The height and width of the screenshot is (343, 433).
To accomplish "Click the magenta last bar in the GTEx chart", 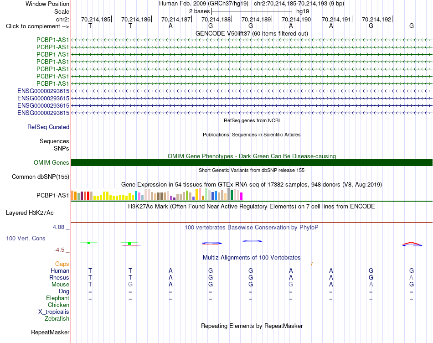I will click(x=241, y=196).
